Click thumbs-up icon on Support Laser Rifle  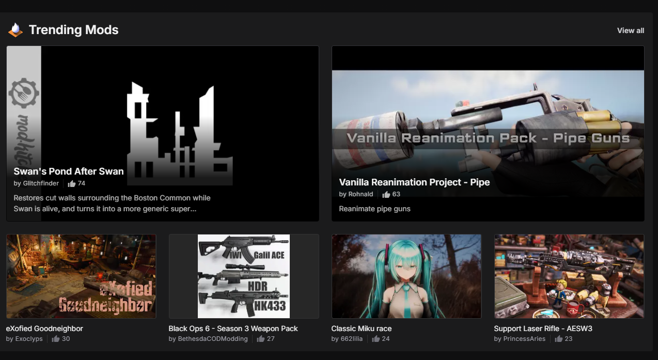(559, 339)
